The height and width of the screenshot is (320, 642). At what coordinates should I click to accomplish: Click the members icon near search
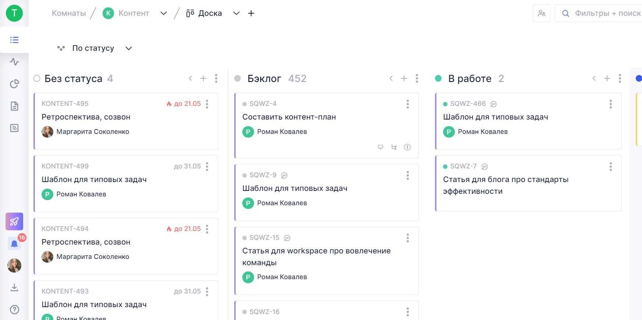(541, 13)
